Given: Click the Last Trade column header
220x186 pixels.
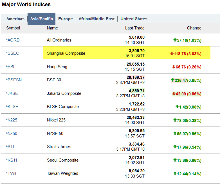Looking at the screenshot, I should click(135, 28).
